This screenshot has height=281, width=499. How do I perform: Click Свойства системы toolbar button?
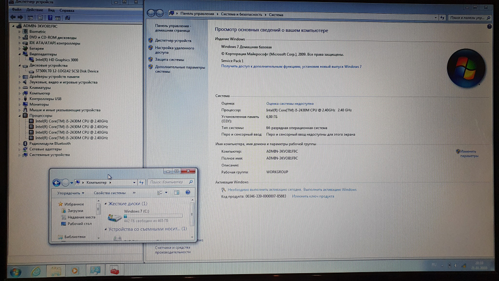[109, 193]
